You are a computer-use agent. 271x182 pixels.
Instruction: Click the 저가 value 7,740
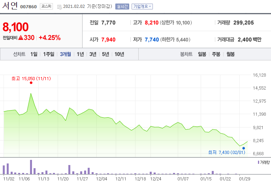tap(152, 39)
